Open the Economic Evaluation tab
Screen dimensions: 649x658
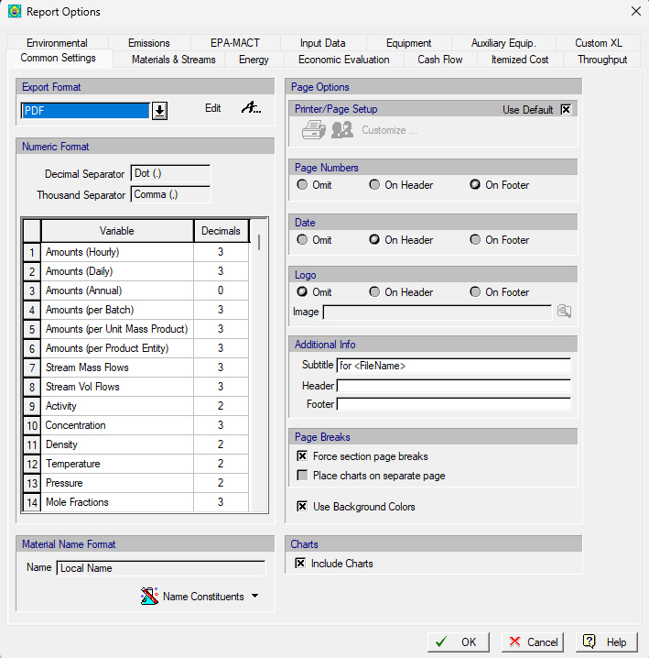click(344, 60)
